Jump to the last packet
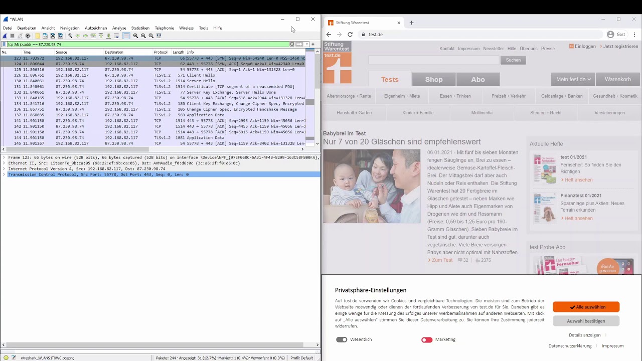The image size is (642, 361). 108,36
